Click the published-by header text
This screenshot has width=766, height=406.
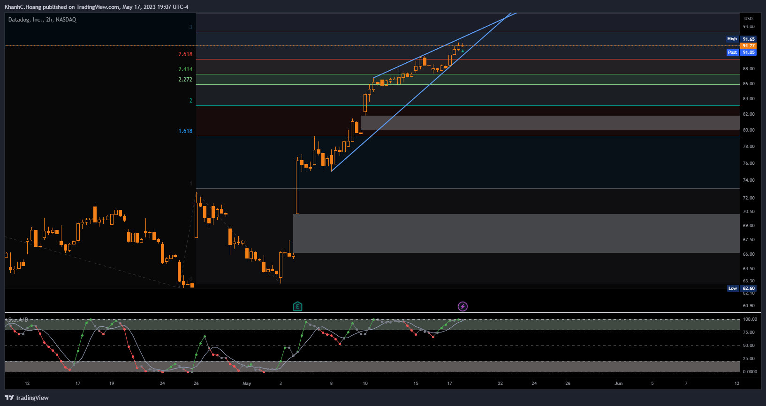(97, 7)
